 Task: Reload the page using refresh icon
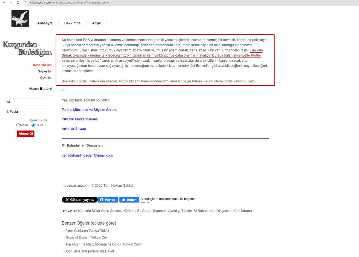[18, 2]
